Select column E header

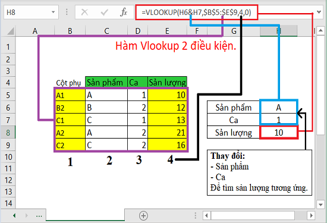167,32
